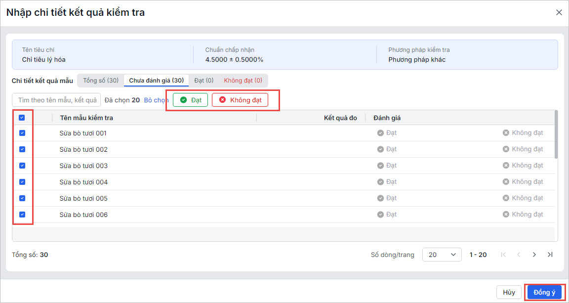Go to next page arrow
This screenshot has width=569, height=303.
[x=534, y=255]
